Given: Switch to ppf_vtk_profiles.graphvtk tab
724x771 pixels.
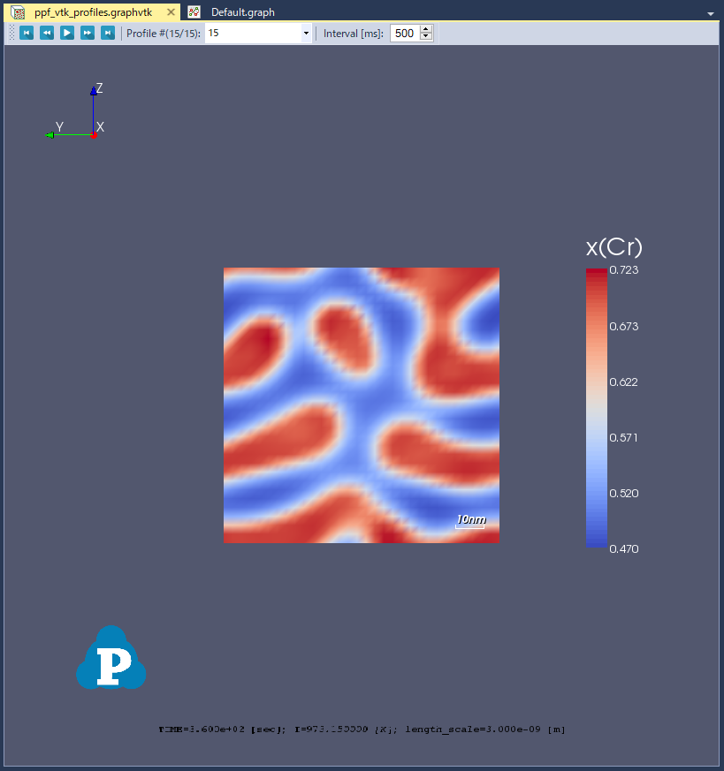Looking at the screenshot, I should (93, 12).
